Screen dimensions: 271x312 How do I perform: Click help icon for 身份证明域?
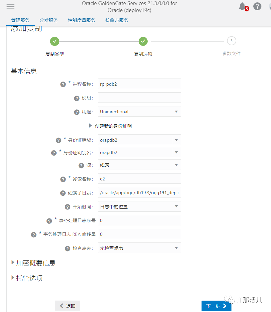(58, 141)
